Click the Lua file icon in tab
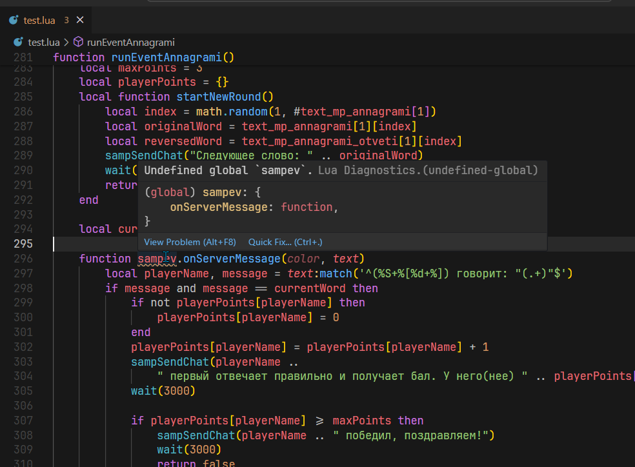The height and width of the screenshot is (467, 635). pos(14,20)
